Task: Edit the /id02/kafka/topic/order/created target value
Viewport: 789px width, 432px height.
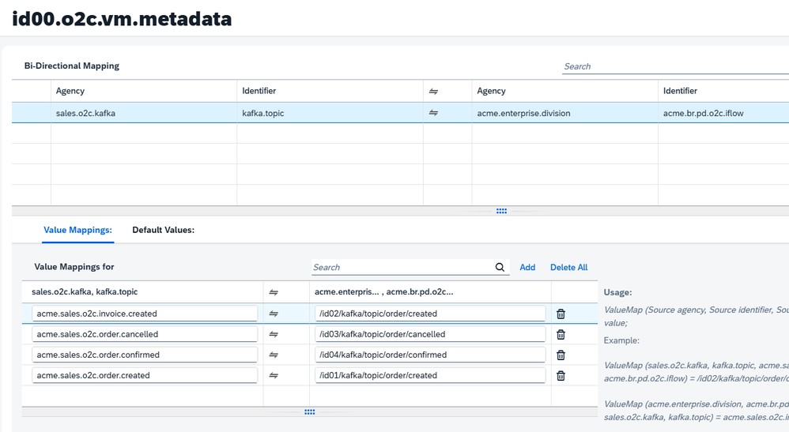Action: (x=430, y=314)
